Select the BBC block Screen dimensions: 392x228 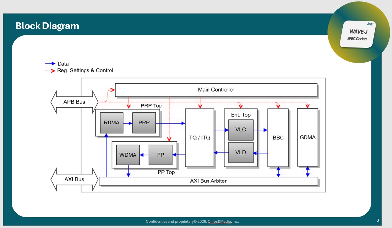click(x=278, y=138)
